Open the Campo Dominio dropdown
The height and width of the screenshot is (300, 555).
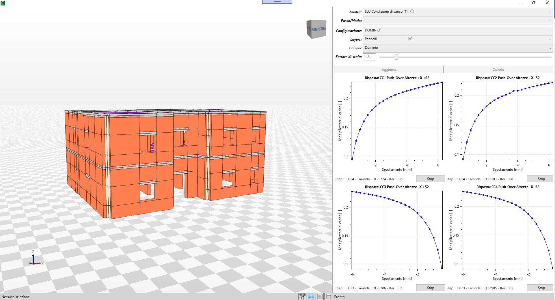(458, 48)
